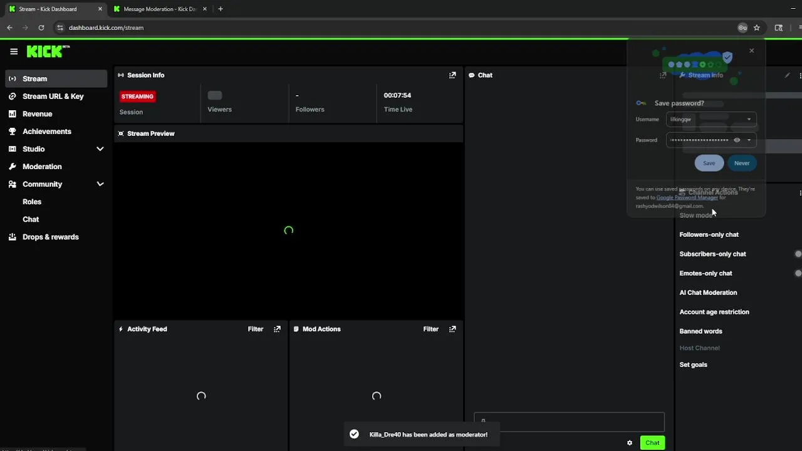Pop out the Mod Actions panel
802x451 pixels.
(x=452, y=329)
